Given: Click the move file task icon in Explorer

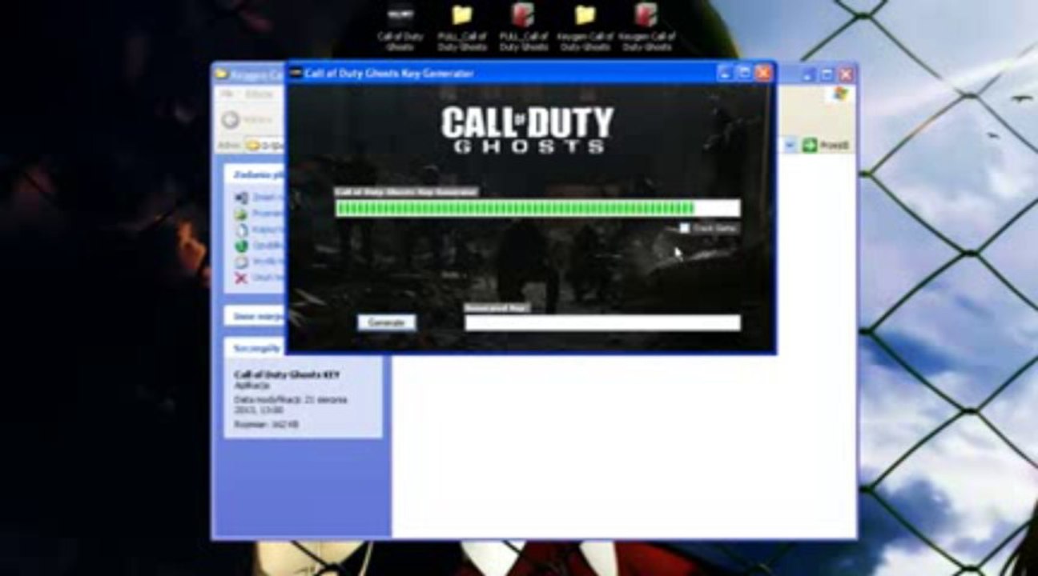Looking at the screenshot, I should pyautogui.click(x=241, y=214).
